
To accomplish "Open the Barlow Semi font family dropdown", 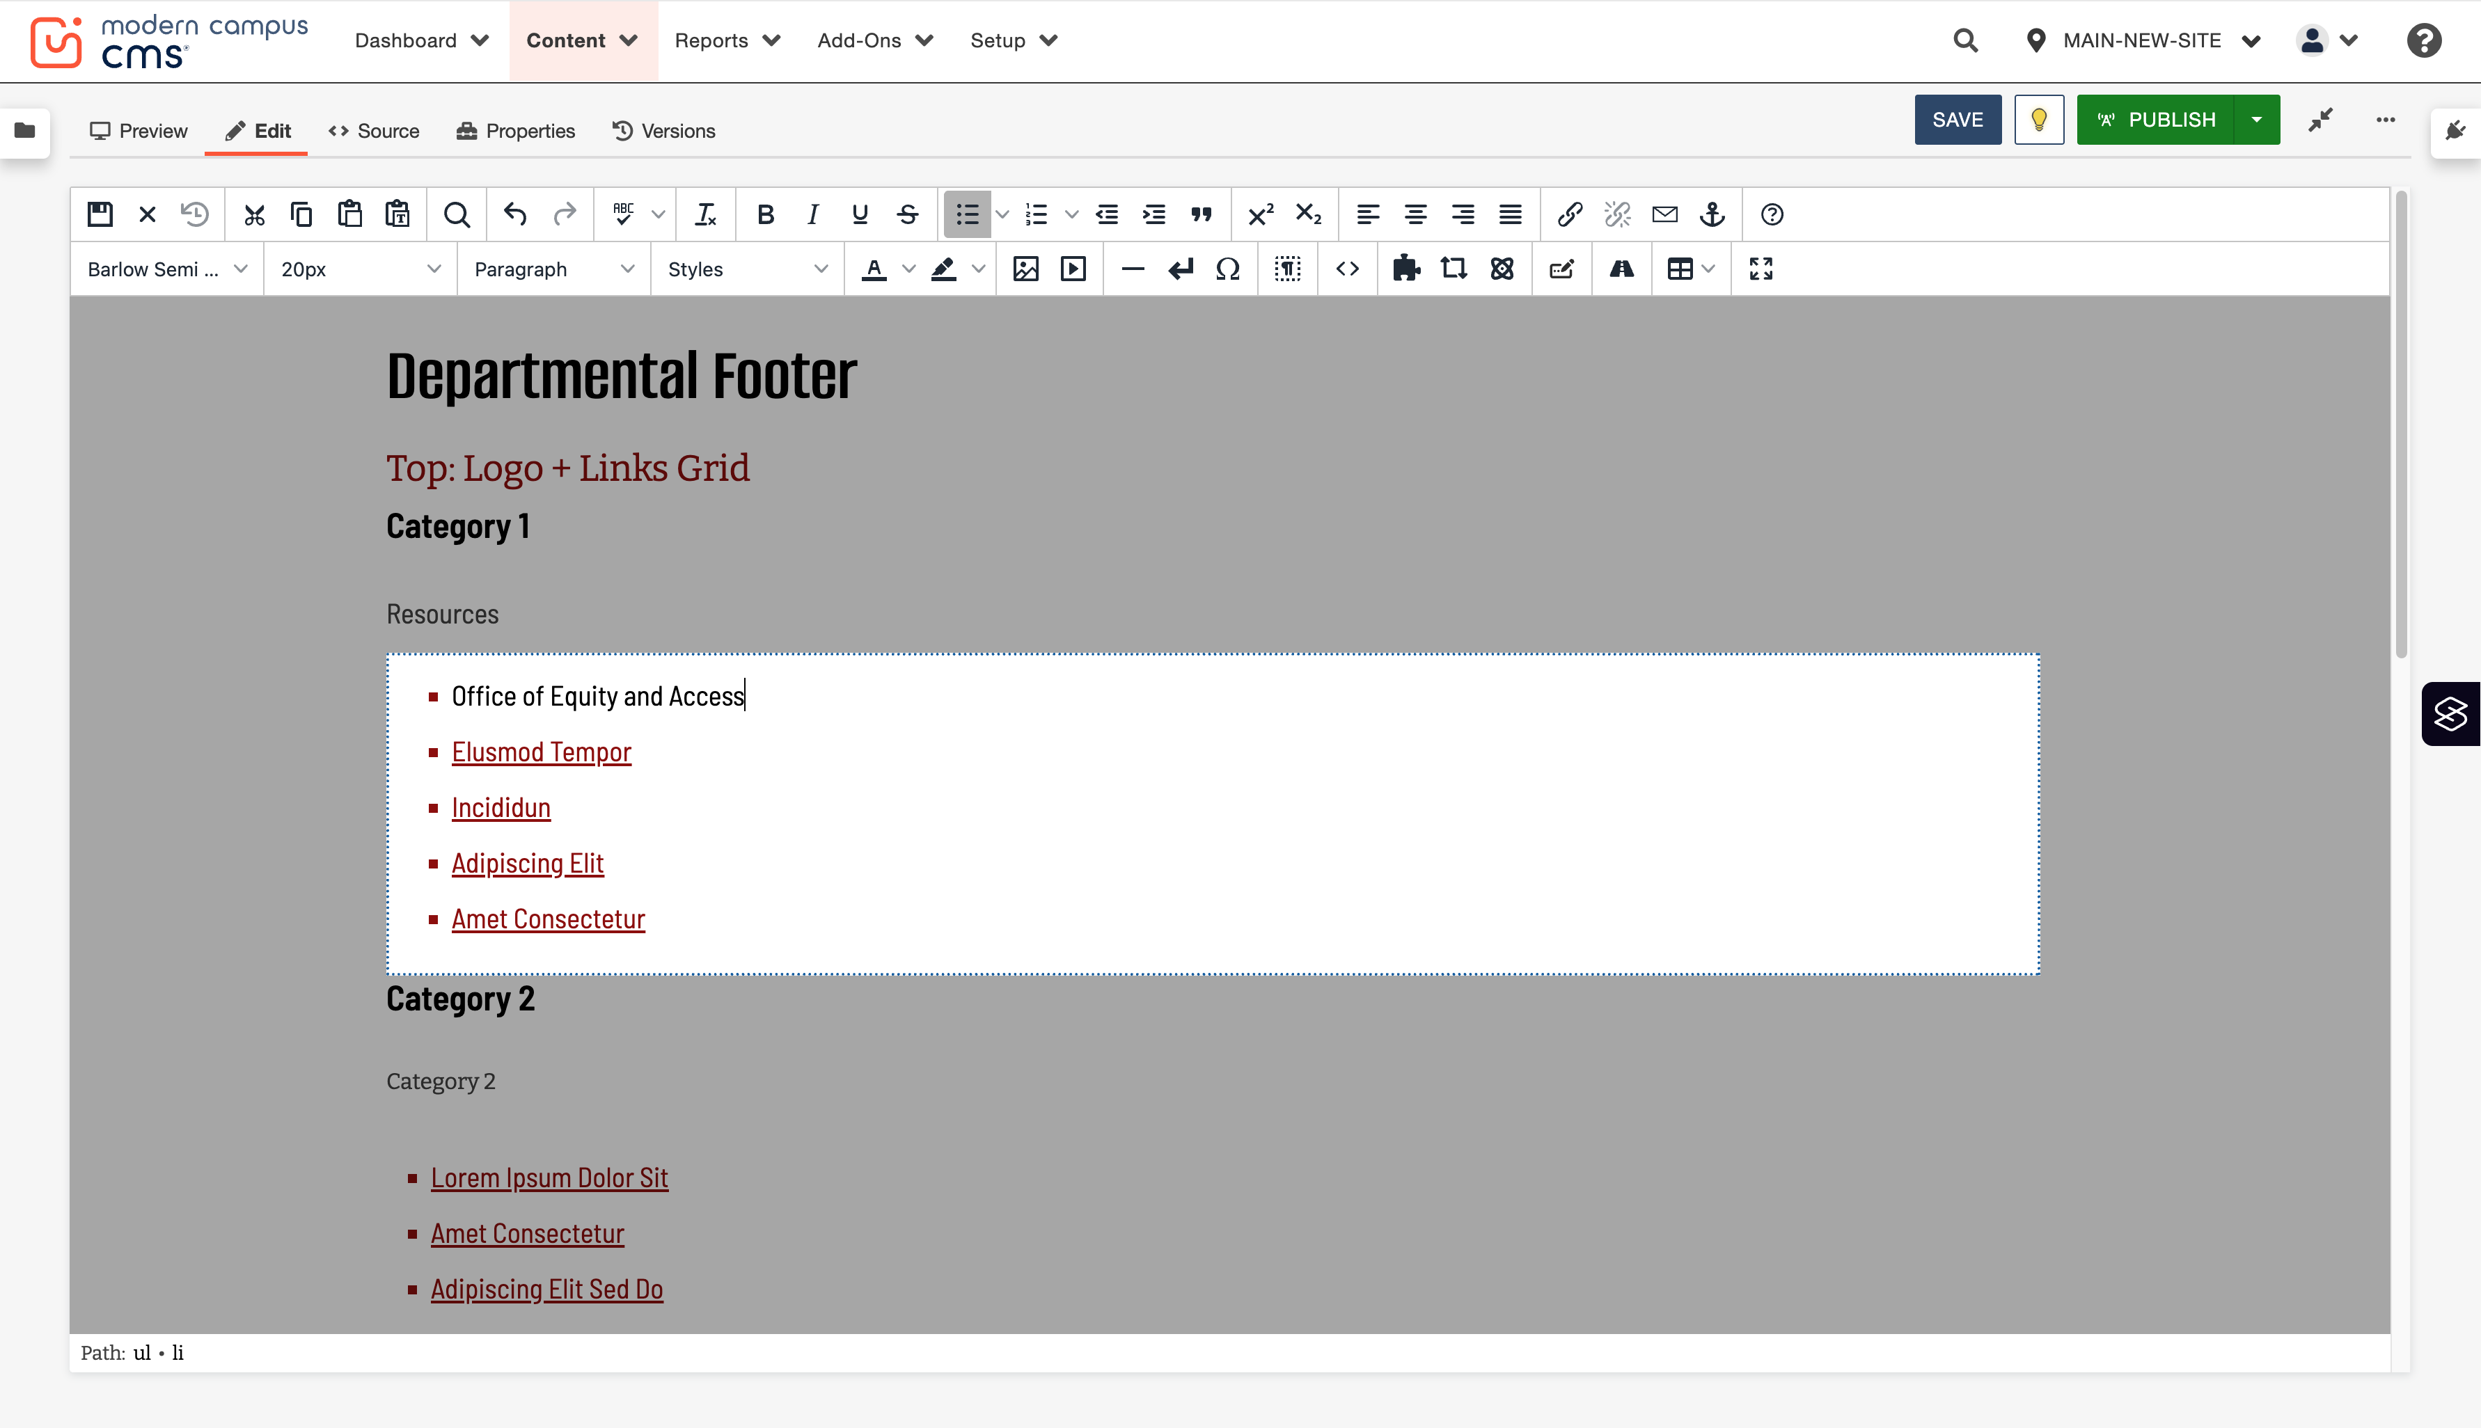I will tap(167, 269).
